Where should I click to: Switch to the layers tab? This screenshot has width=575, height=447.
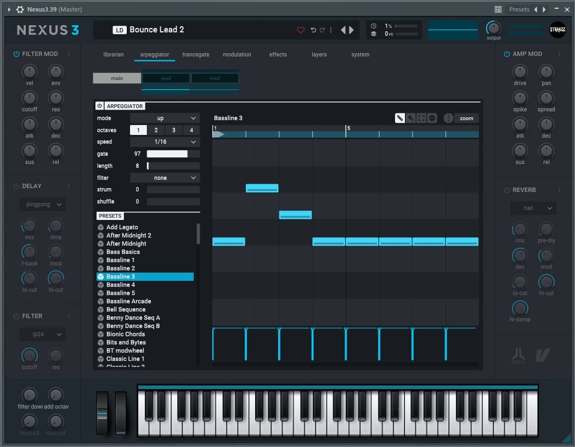[x=319, y=55]
